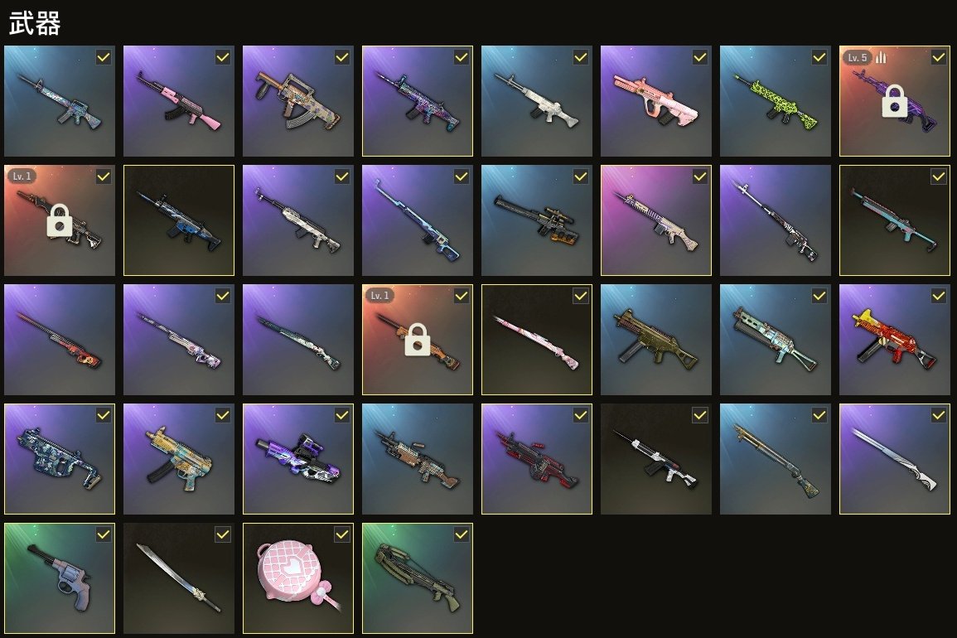
Task: Click the Lv. 5 level badge
Action: point(857,57)
